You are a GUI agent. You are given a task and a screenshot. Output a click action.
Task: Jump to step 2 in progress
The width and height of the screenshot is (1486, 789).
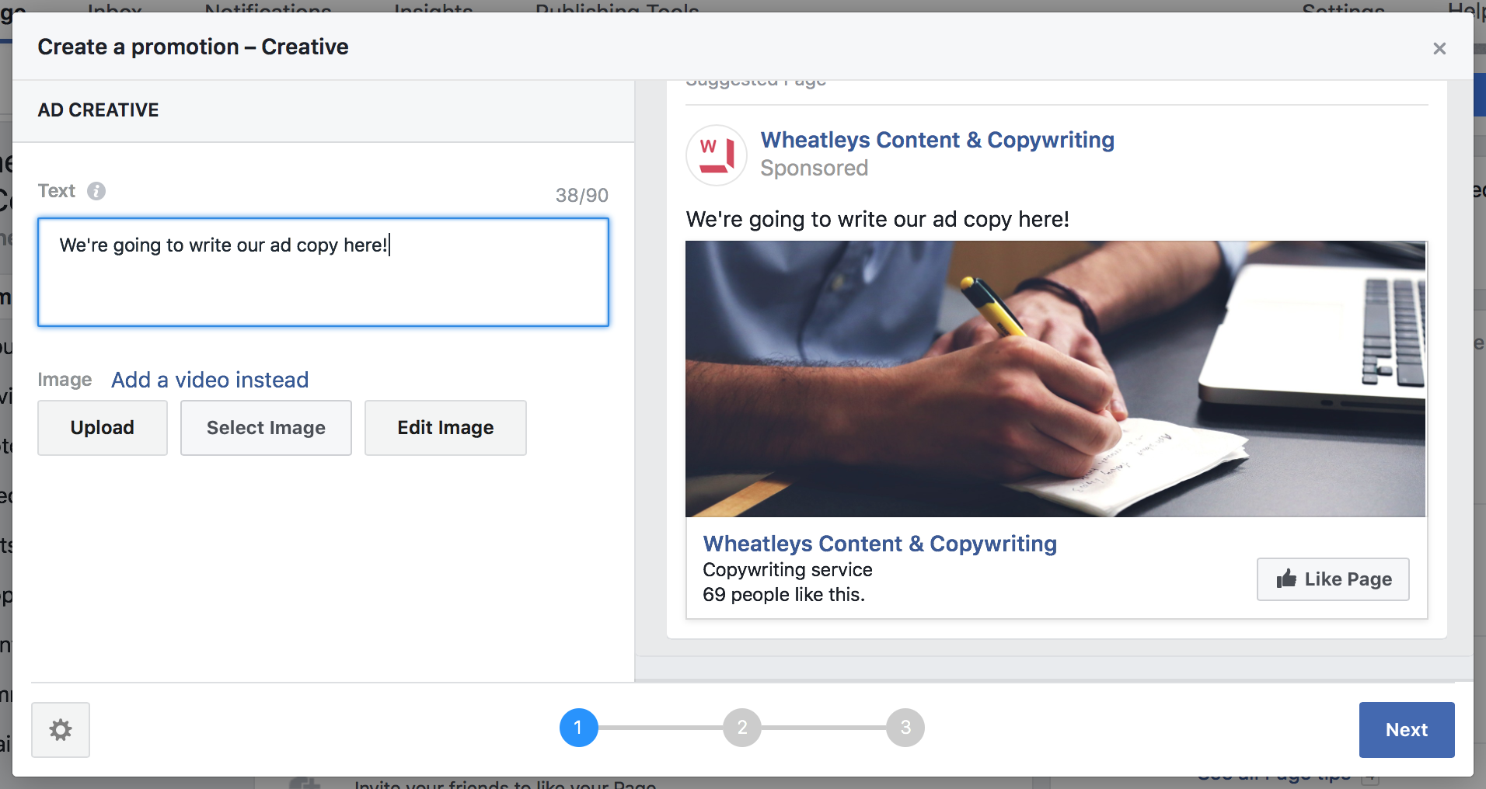tap(742, 728)
